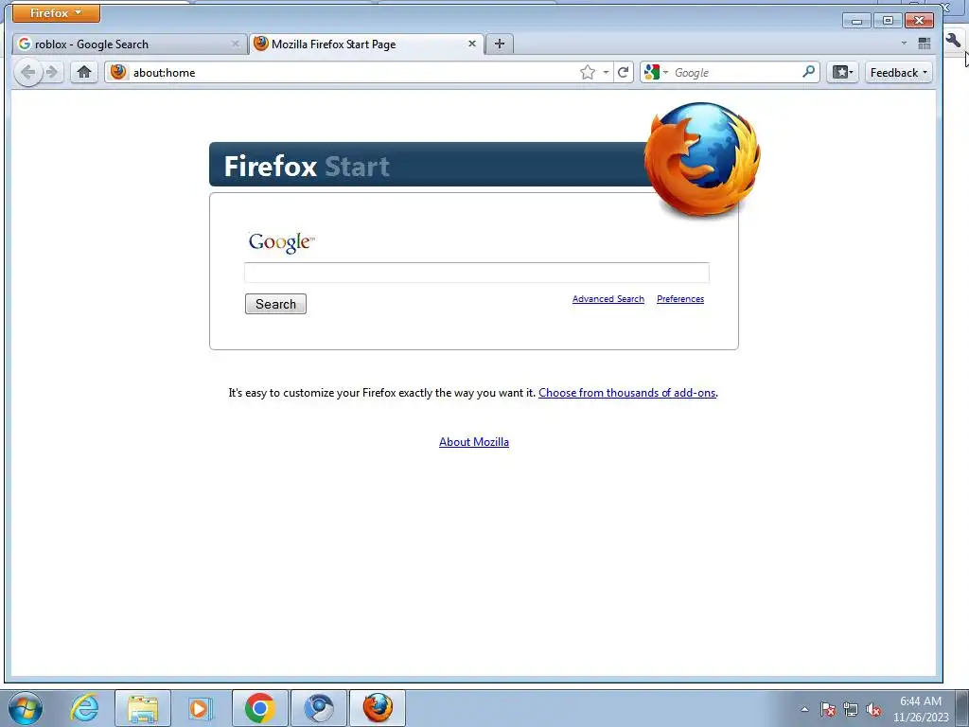Viewport: 969px width, 727px height.
Task: Open the Bookmarks toolbar button
Action: tap(842, 72)
